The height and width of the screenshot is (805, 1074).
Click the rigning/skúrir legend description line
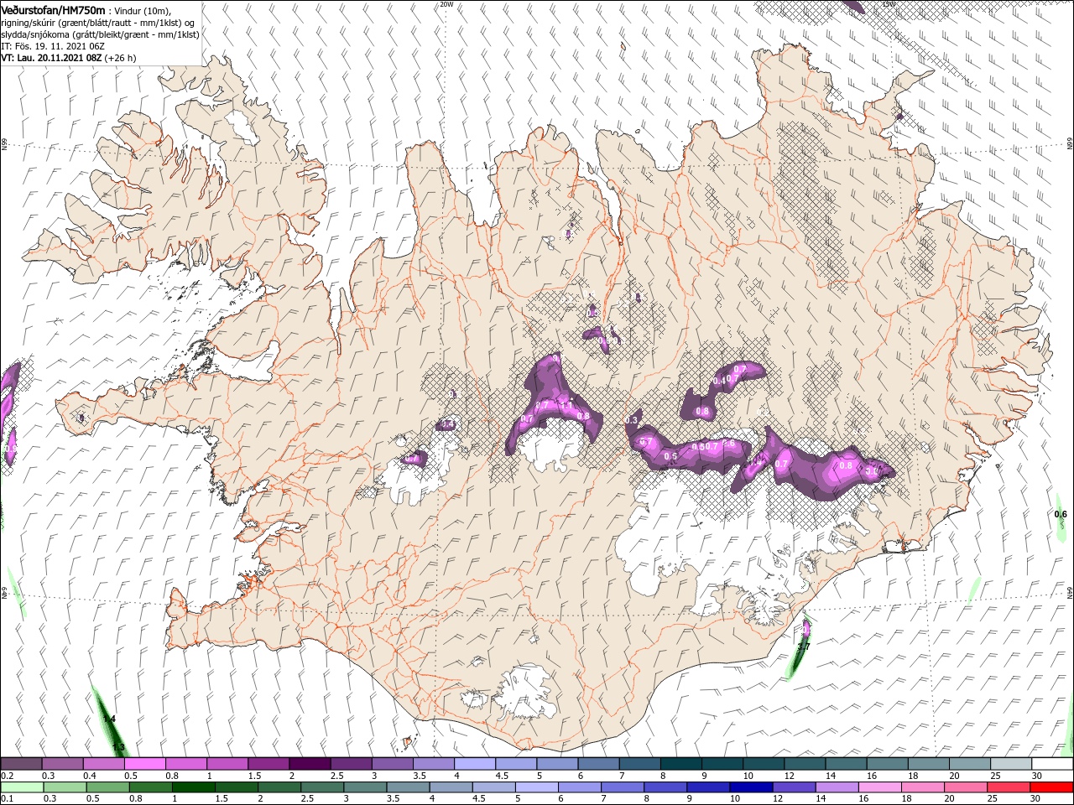(x=98, y=23)
